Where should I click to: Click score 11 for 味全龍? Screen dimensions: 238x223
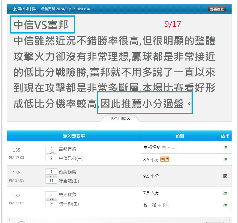[51, 181]
